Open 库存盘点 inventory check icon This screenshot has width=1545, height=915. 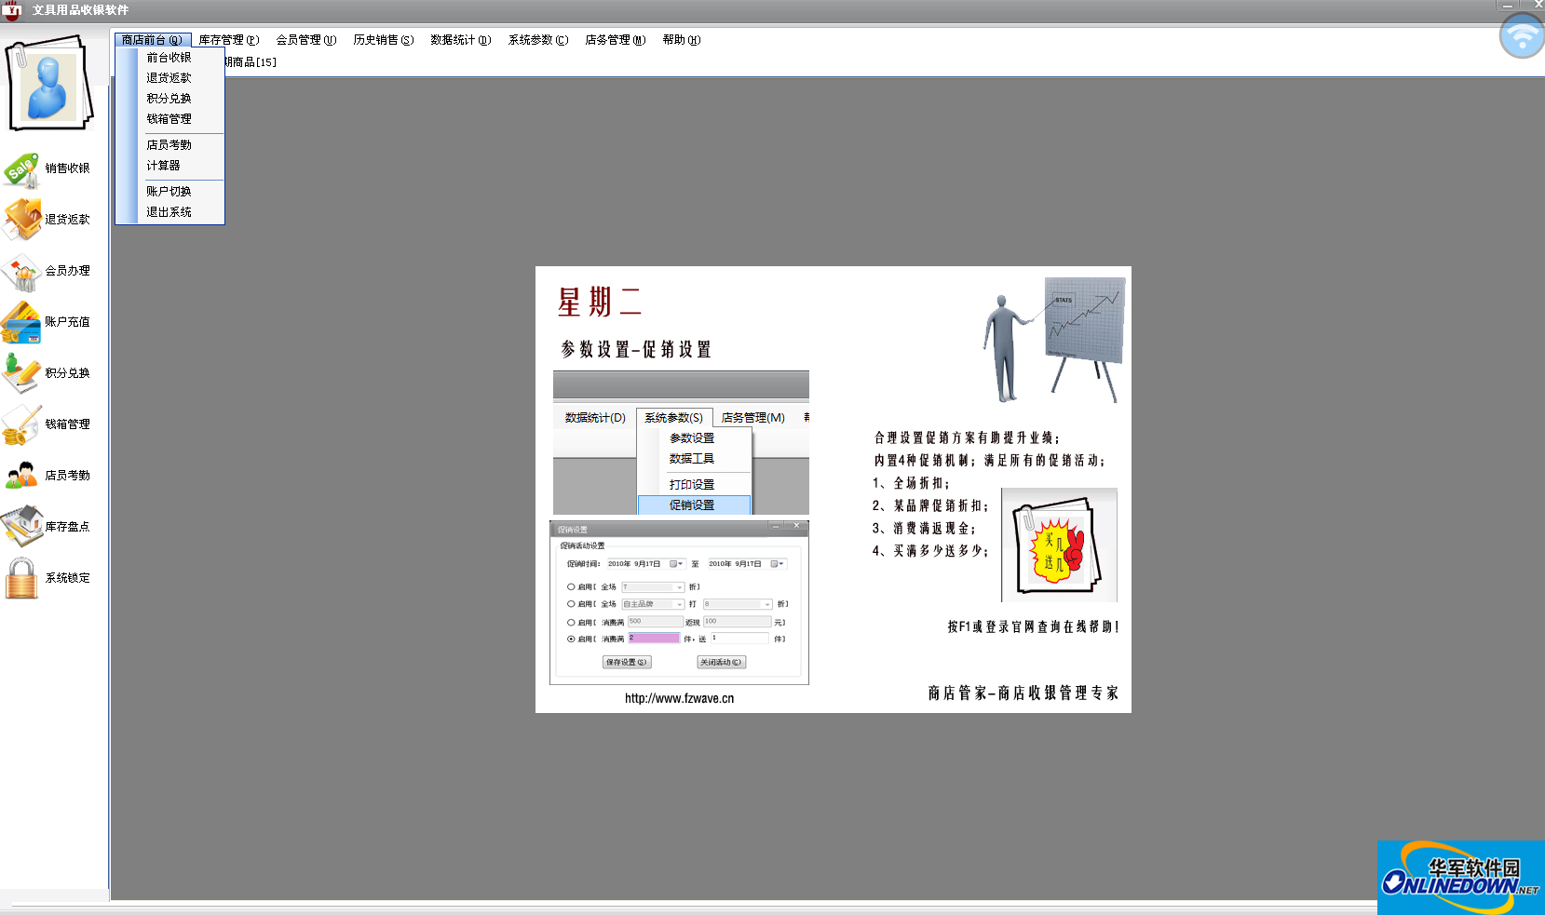pyautogui.click(x=21, y=527)
